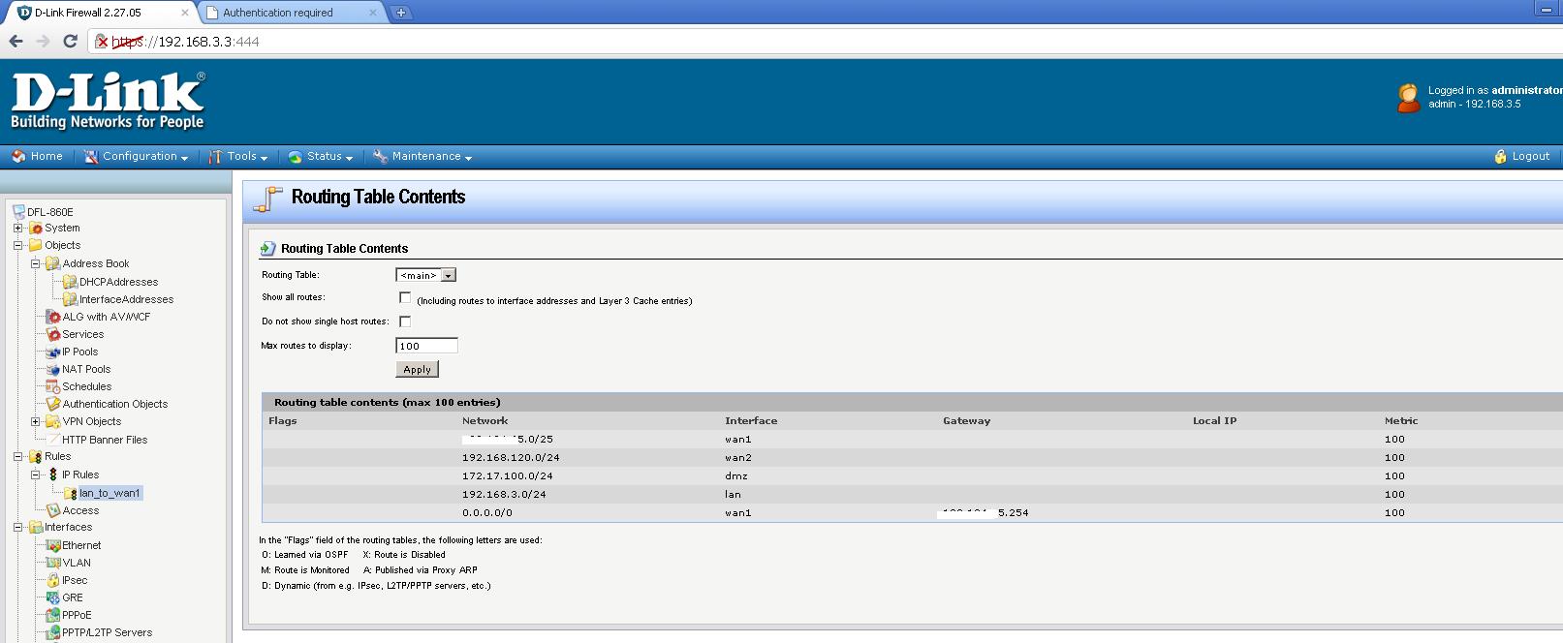Toggle the Show all routes checkbox
Screen dimensions: 1563x643
coord(405,297)
